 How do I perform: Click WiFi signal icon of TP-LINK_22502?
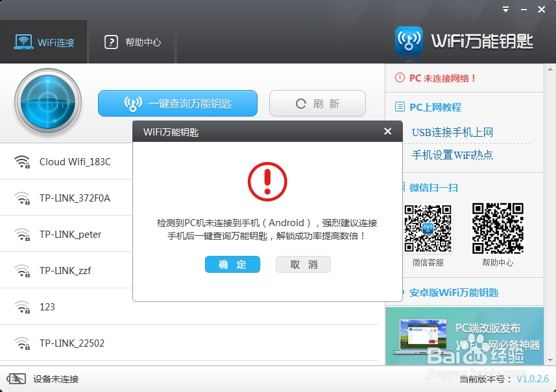[22, 343]
